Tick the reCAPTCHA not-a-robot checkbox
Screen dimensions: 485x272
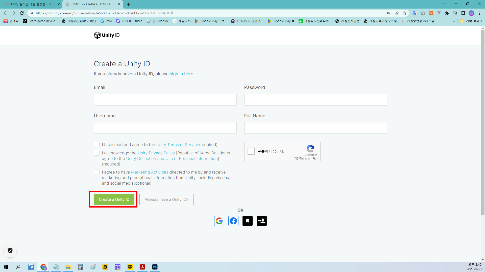coord(251,151)
